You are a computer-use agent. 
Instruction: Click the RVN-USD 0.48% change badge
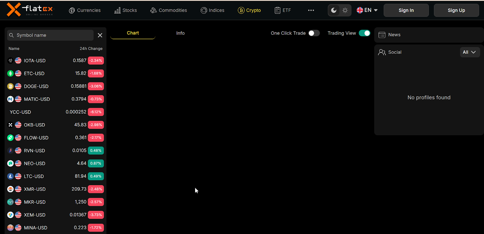coord(96,150)
